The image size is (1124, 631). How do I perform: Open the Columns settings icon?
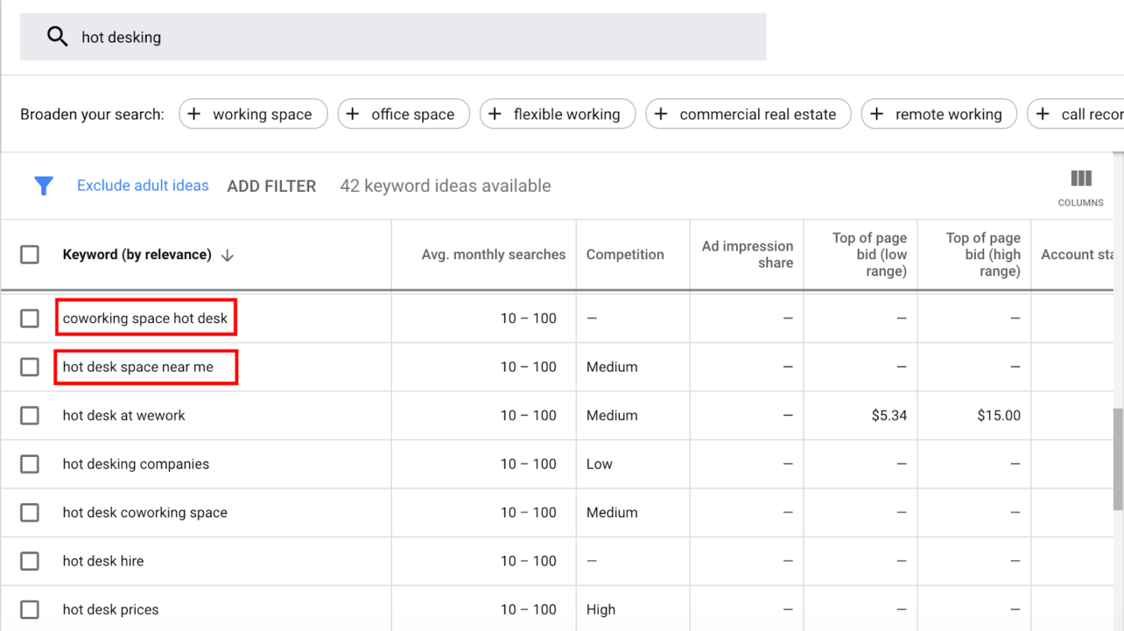(x=1080, y=180)
